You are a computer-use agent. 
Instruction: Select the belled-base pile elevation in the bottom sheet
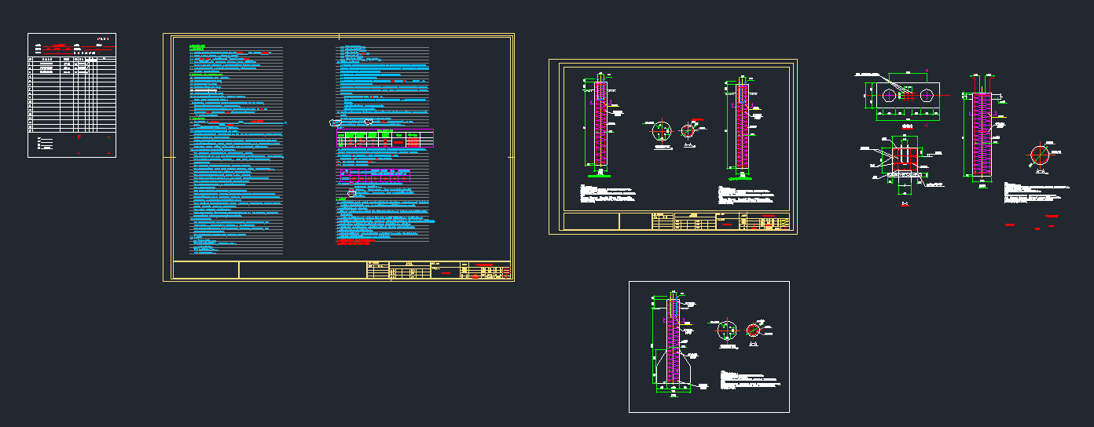[674, 344]
